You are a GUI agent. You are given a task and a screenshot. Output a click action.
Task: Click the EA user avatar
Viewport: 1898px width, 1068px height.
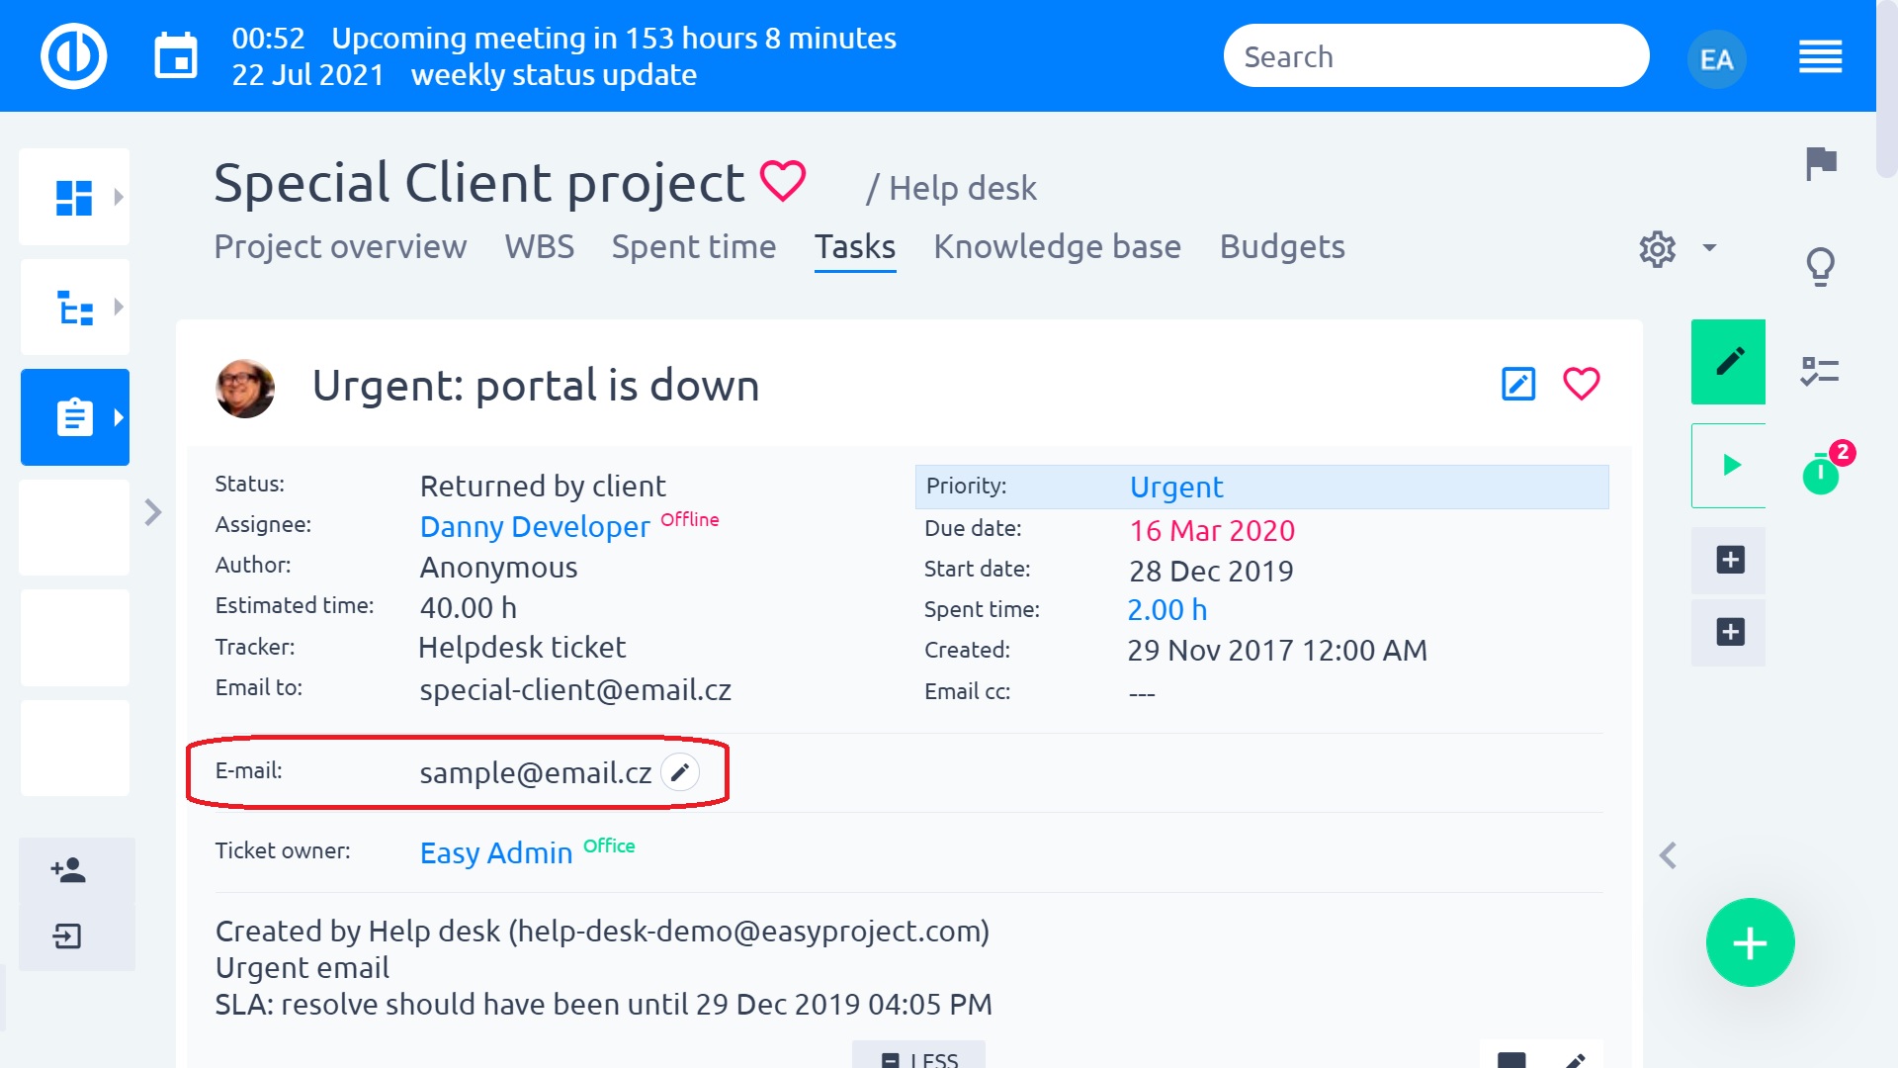coord(1717,59)
